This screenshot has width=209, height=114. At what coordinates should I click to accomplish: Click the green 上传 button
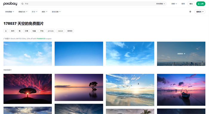click(x=201, y=4)
